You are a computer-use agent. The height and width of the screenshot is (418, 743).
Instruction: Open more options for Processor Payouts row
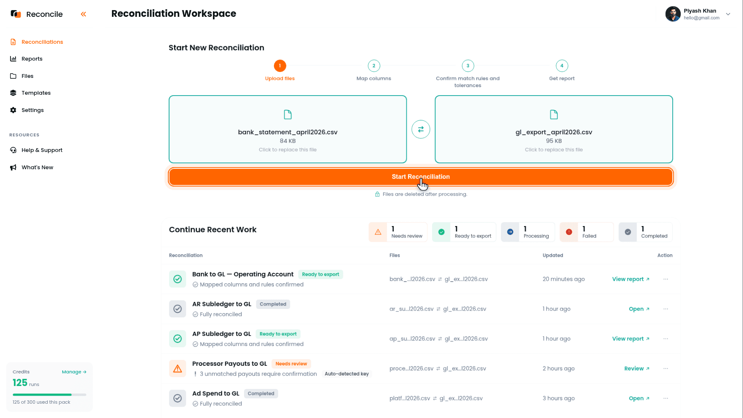tap(666, 368)
